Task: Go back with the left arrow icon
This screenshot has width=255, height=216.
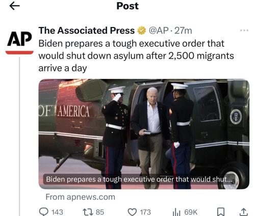Action: point(14,6)
